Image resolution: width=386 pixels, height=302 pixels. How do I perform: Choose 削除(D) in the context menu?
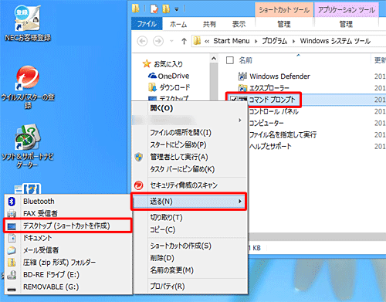coord(189,258)
